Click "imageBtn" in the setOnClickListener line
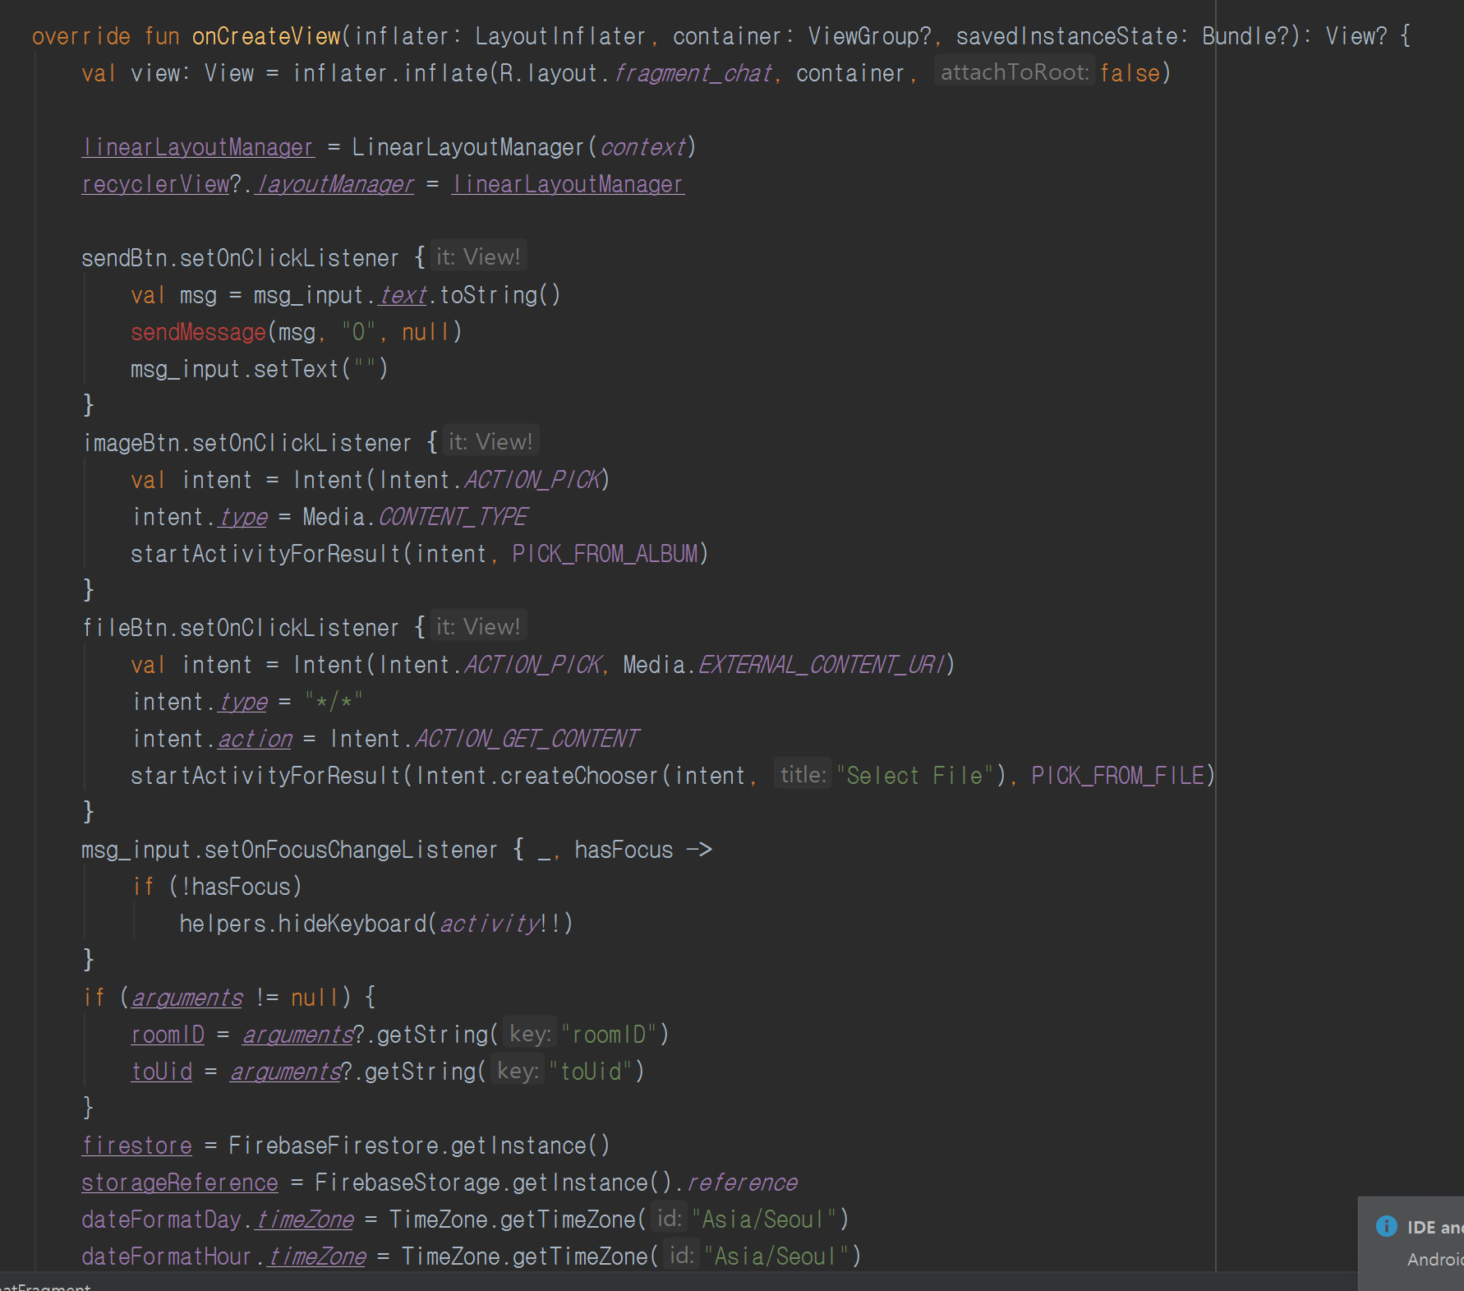The image size is (1464, 1291). click(x=131, y=443)
